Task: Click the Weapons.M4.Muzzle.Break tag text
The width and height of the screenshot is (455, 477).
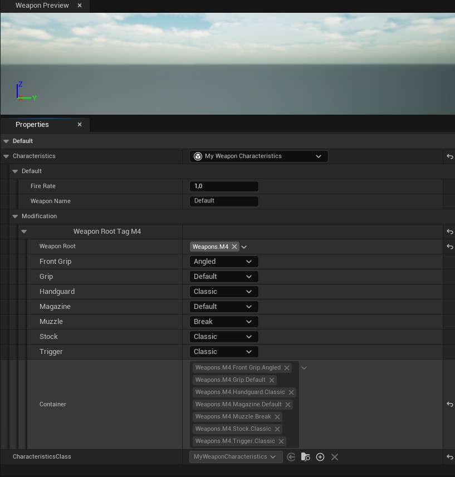Action: pos(233,416)
